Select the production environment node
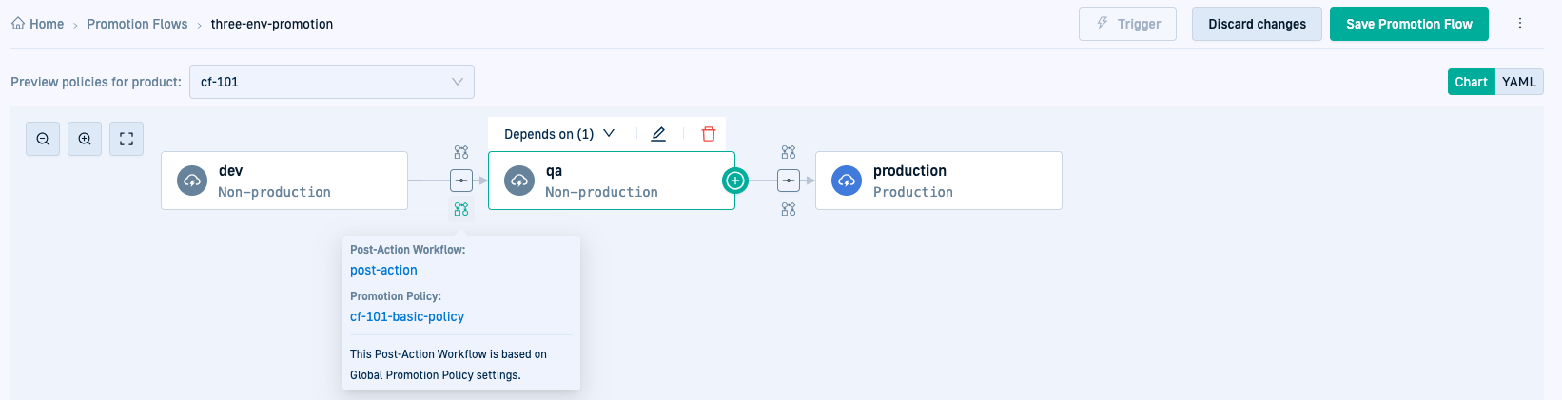Viewport: 1562px width, 400px height. tap(938, 181)
